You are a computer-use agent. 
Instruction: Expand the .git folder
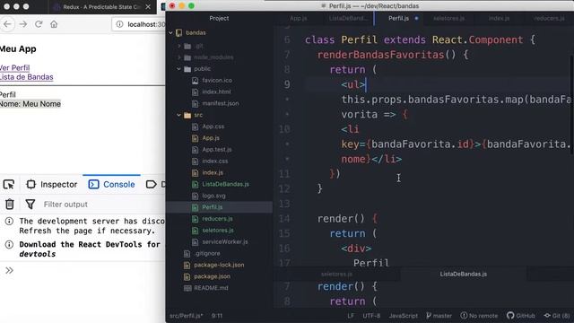coord(179,46)
